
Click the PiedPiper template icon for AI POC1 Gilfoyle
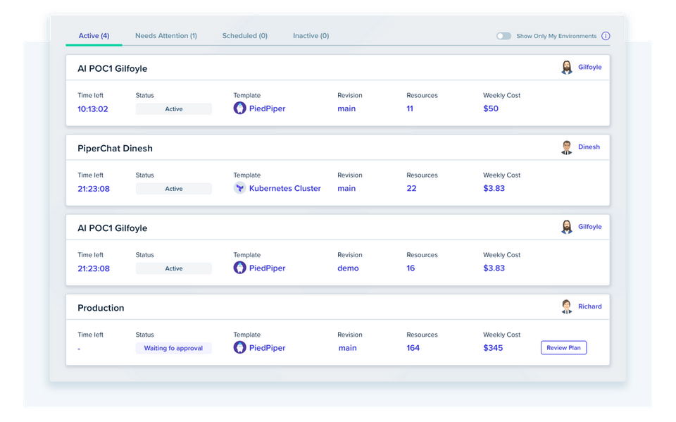click(240, 108)
